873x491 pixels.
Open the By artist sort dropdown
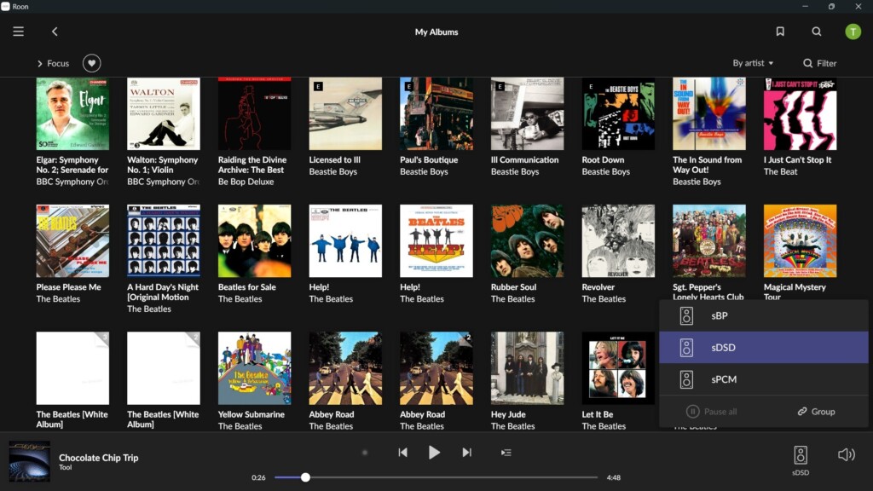[x=753, y=63]
